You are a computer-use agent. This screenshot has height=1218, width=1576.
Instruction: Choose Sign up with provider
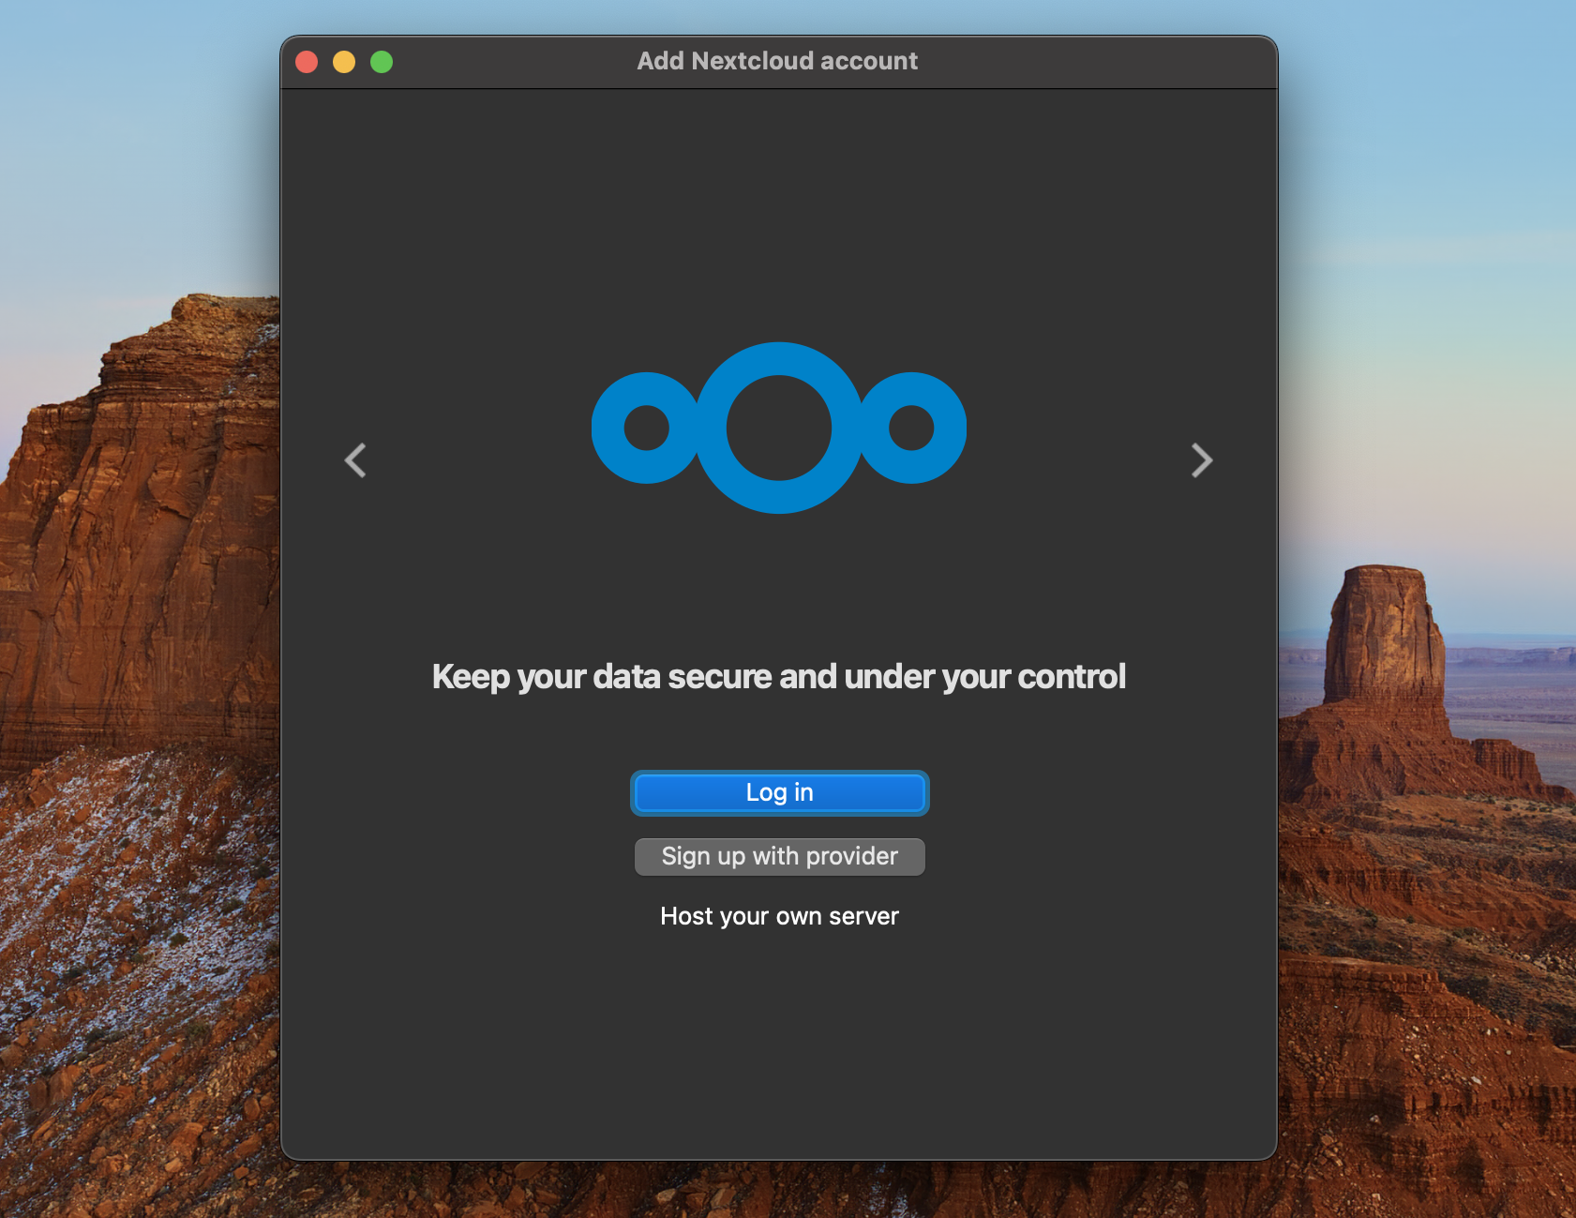(x=779, y=856)
